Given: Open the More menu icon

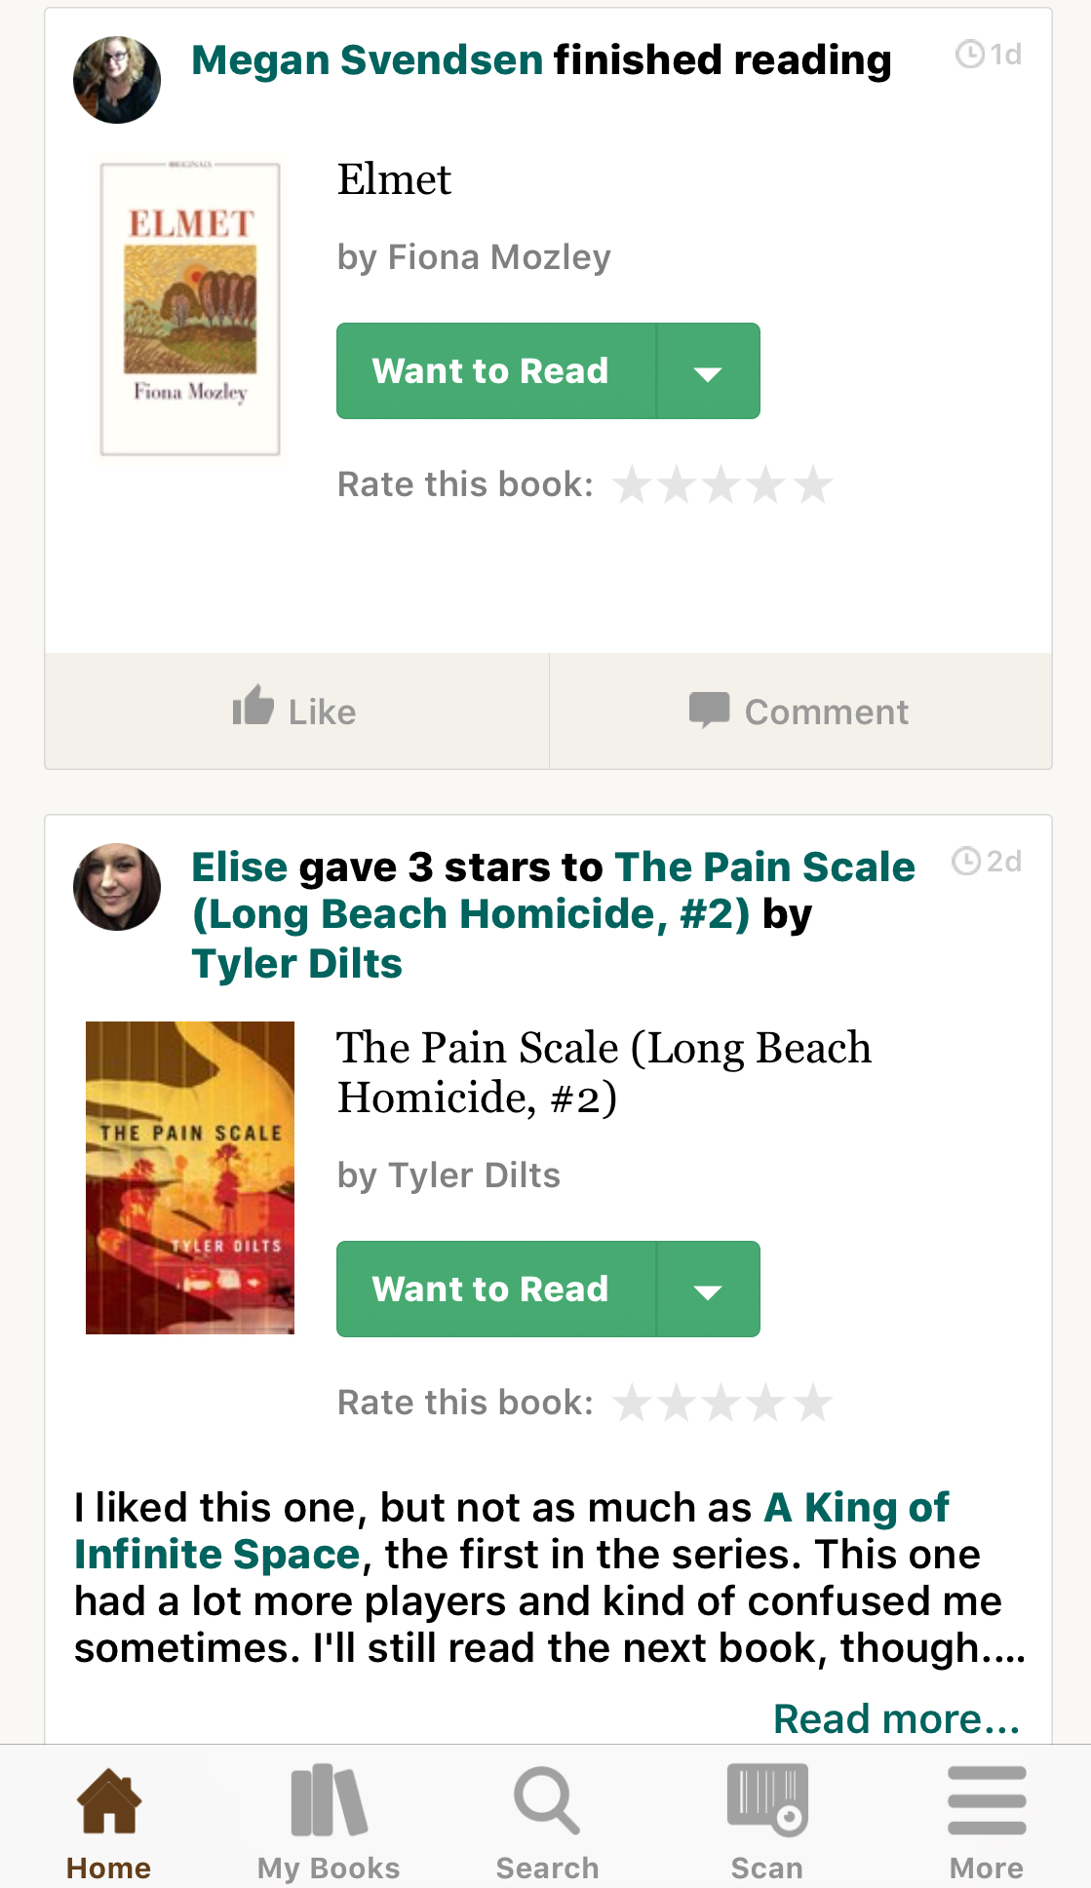Looking at the screenshot, I should click(986, 1803).
